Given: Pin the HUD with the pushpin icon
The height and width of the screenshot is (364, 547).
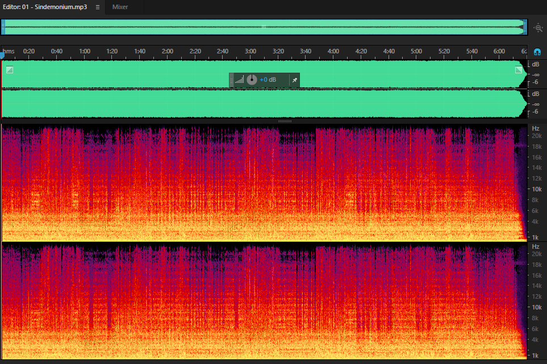Looking at the screenshot, I should tap(294, 80).
